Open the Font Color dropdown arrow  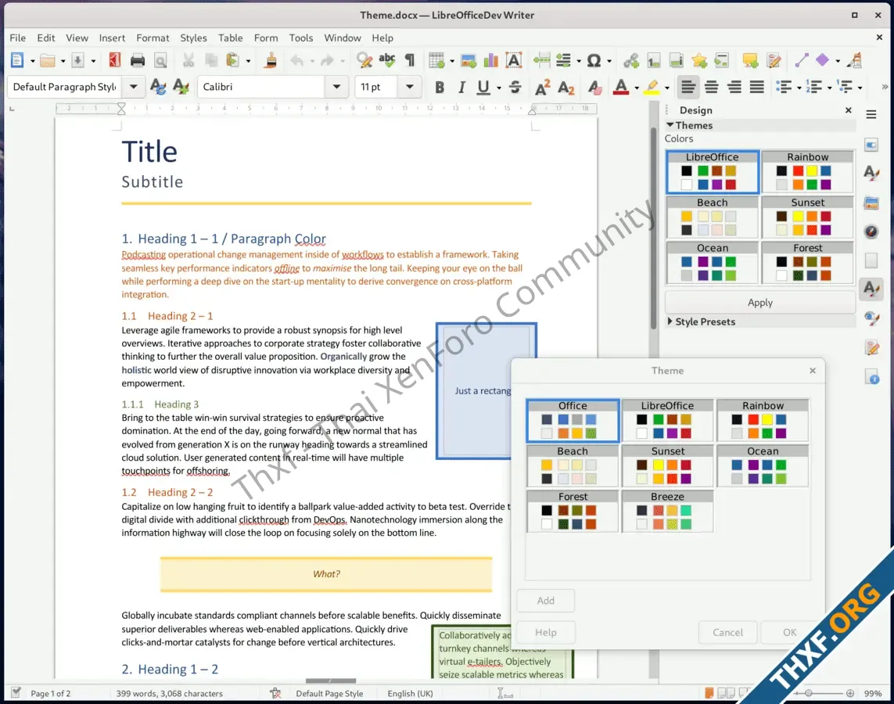[637, 88]
